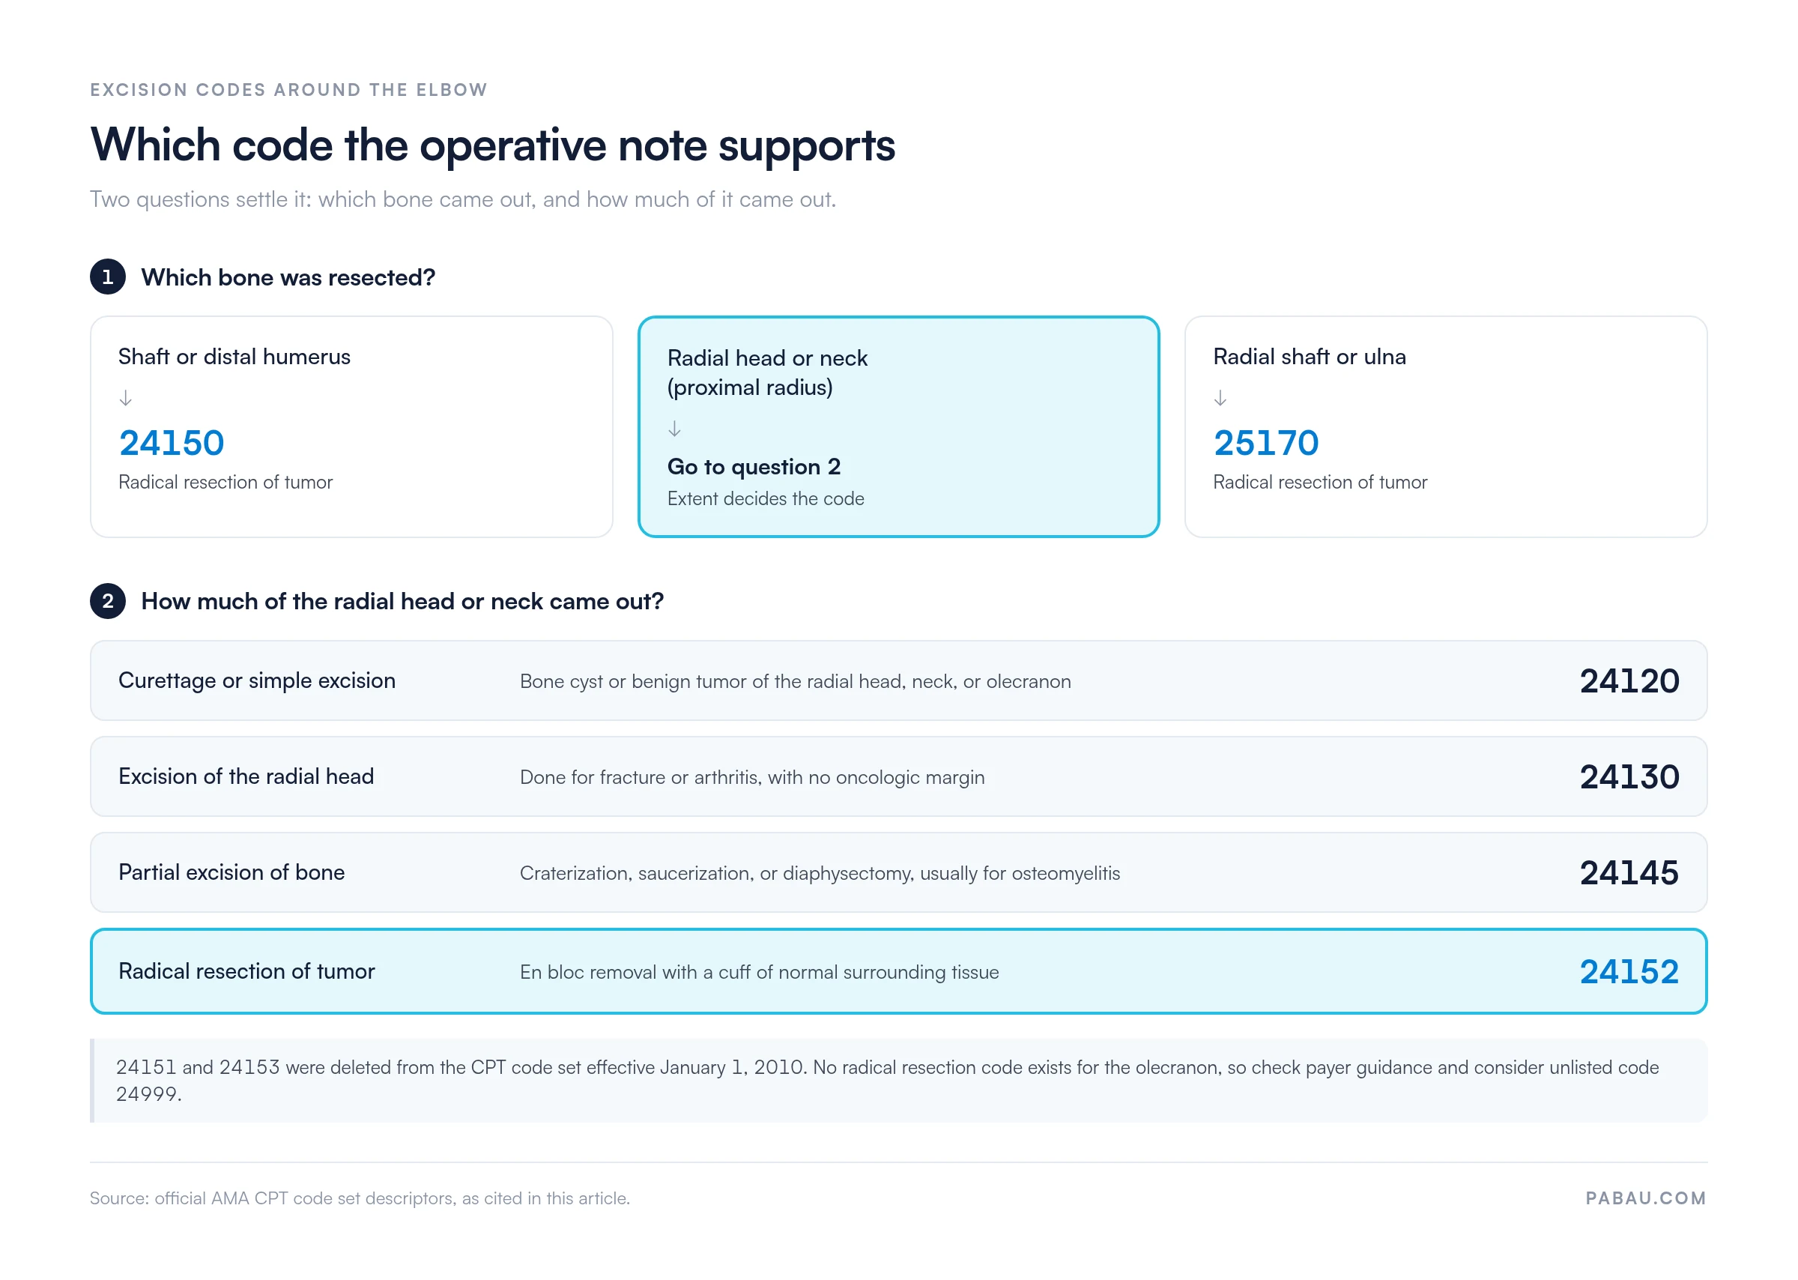Click the step 2 number badge
Image resolution: width=1798 pixels, height=1280 pixels.
pos(108,600)
